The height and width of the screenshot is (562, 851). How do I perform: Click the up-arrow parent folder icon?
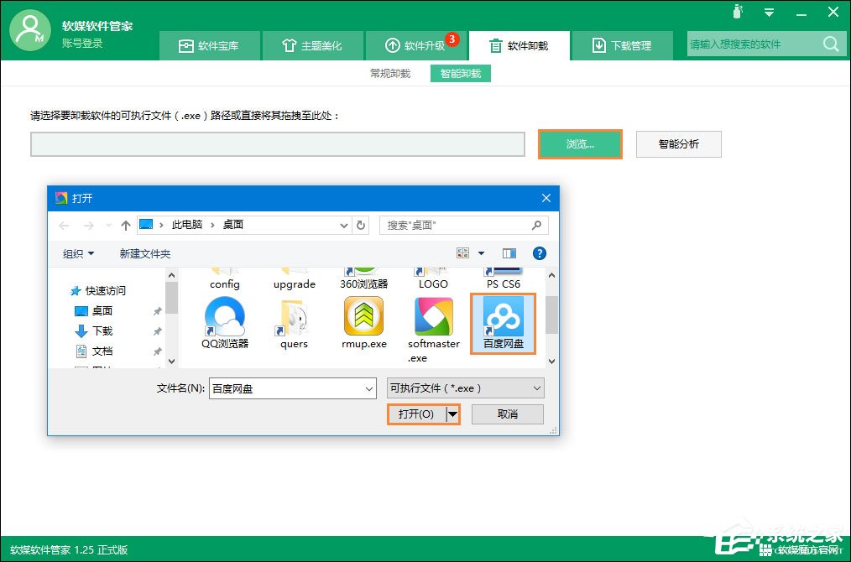click(124, 225)
